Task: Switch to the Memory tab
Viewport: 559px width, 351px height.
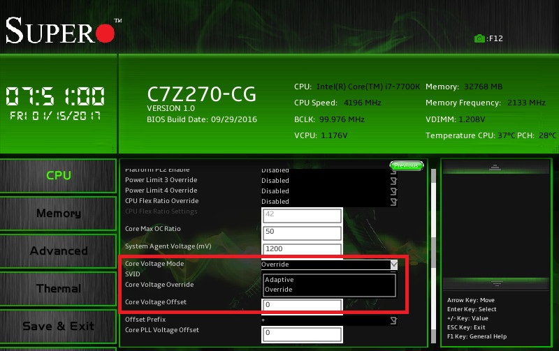Action: [x=59, y=214]
